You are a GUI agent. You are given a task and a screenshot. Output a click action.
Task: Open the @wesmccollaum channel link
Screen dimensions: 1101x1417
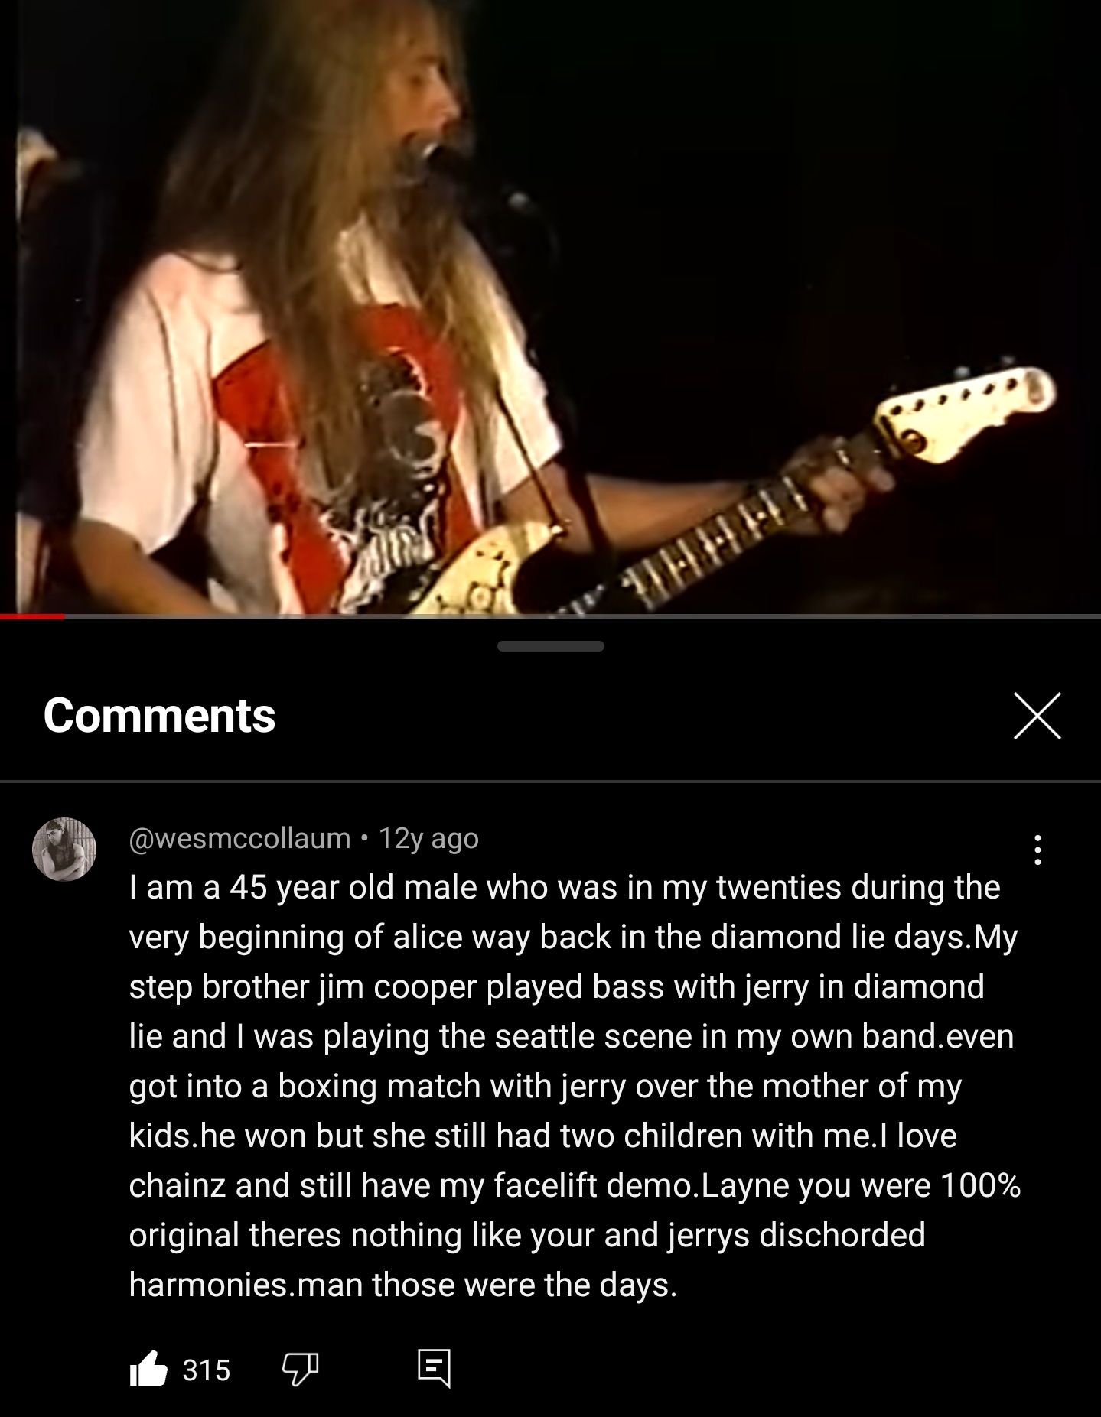239,839
